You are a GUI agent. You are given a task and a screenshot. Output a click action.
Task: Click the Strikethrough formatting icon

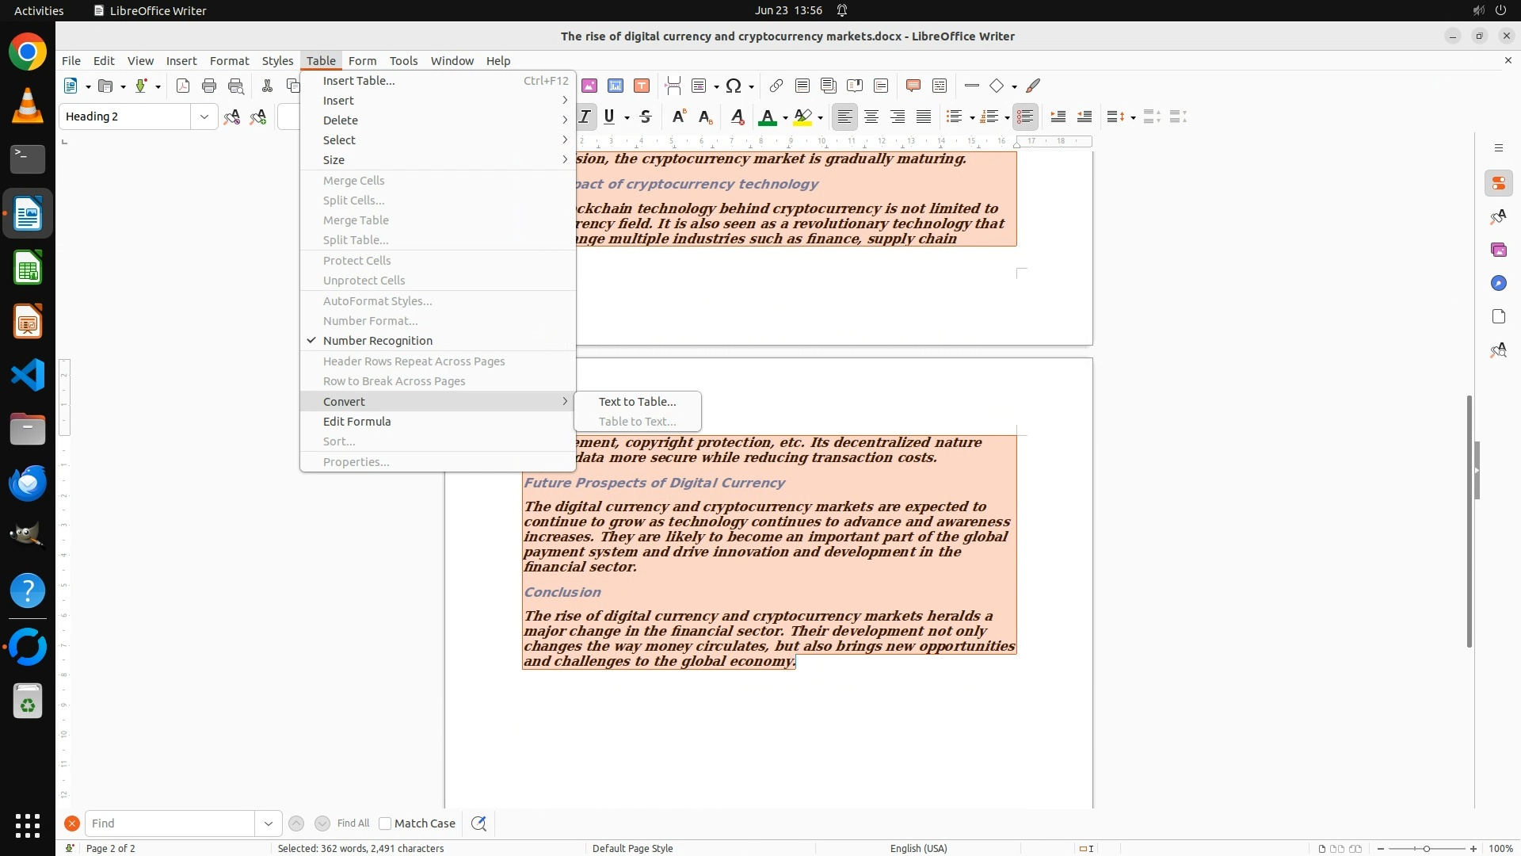pyautogui.click(x=646, y=117)
